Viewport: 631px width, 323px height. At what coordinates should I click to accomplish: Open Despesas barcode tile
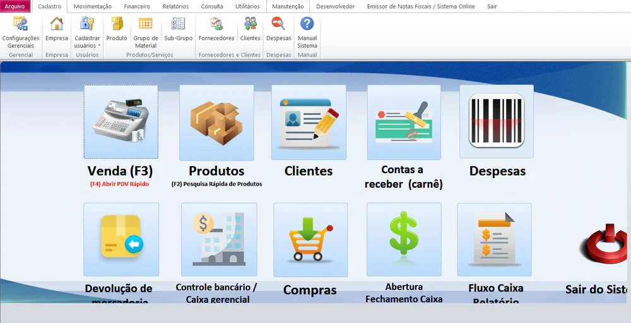coord(497,122)
